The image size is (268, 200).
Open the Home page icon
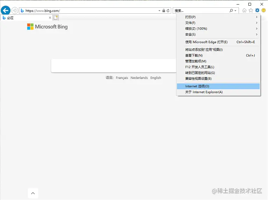pos(245,11)
